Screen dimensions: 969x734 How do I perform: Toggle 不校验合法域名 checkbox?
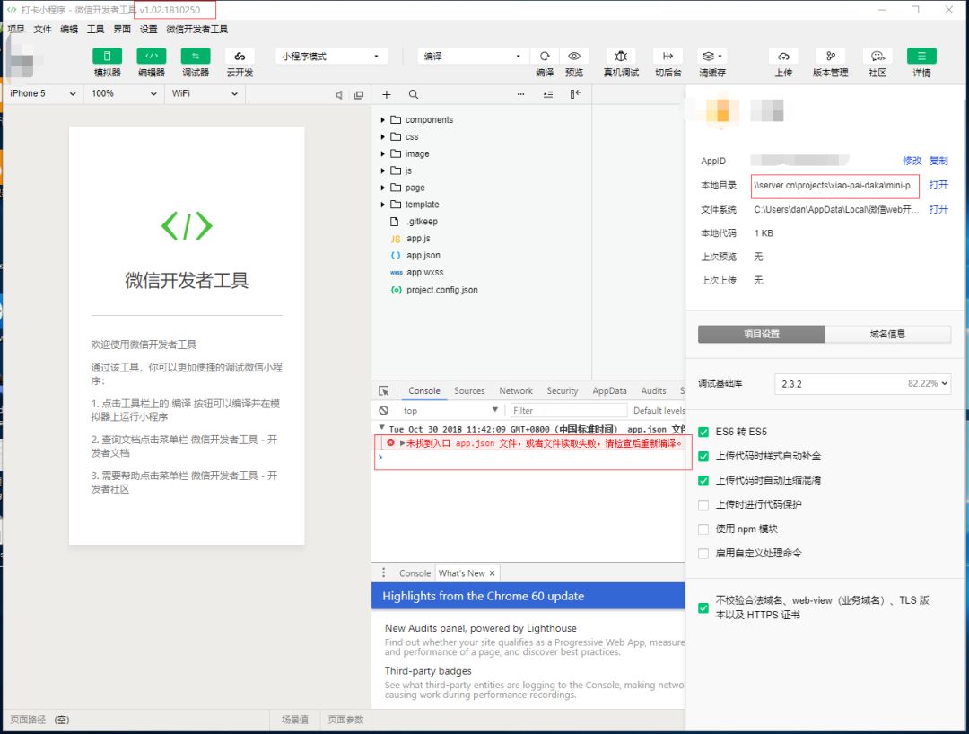tap(703, 608)
